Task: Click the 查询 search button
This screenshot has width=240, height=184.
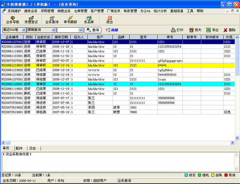Action: tap(93, 30)
